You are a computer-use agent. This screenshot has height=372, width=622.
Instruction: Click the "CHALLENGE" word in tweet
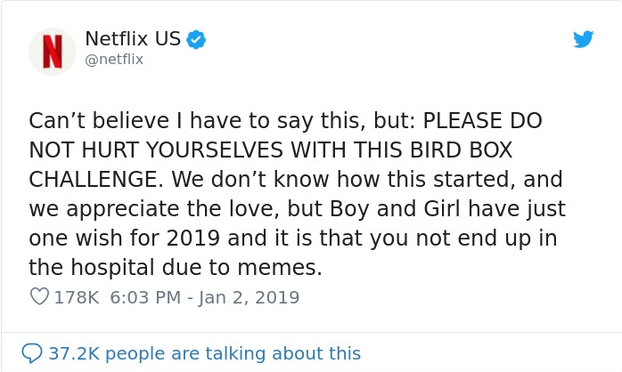pos(96,179)
